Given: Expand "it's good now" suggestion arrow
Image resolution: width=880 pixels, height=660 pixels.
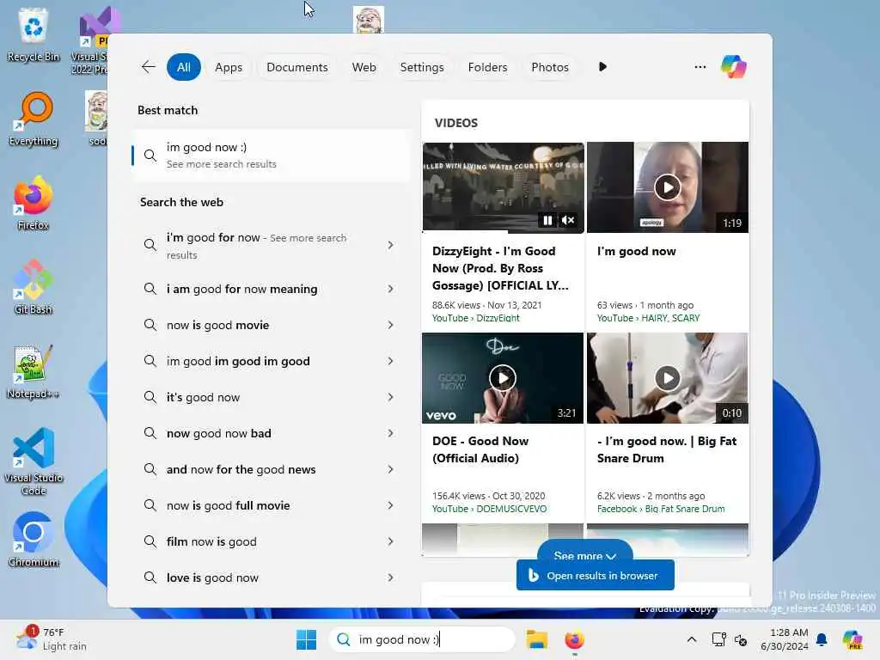Looking at the screenshot, I should tap(390, 397).
